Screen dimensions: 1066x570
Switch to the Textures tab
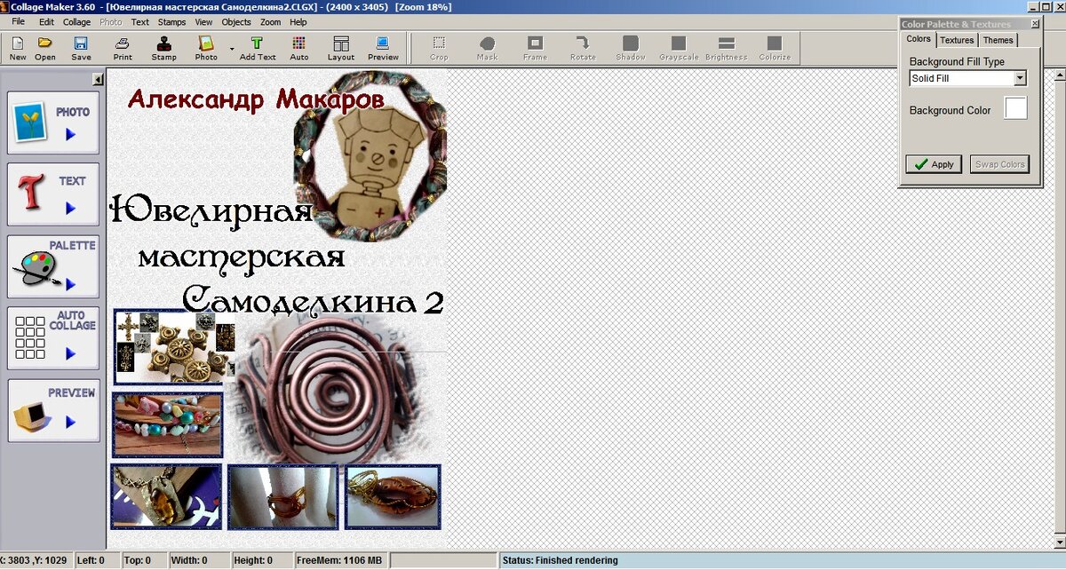point(957,40)
